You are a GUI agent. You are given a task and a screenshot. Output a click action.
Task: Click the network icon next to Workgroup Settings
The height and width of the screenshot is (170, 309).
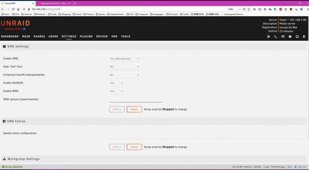[x=4, y=159]
